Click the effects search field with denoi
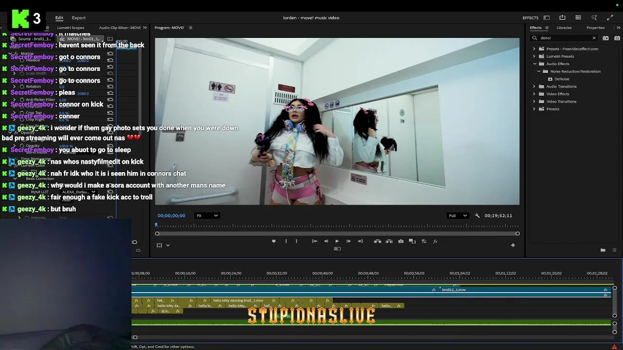The width and height of the screenshot is (623, 350). [565, 38]
